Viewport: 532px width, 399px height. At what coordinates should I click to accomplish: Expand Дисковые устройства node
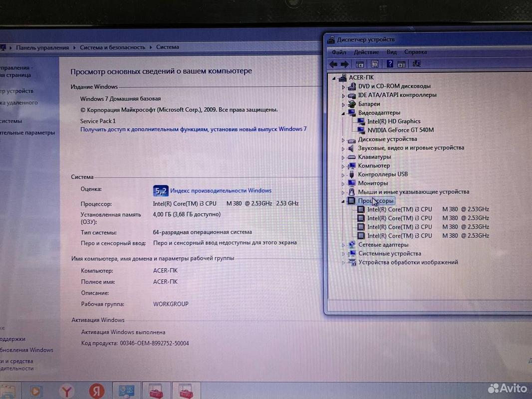pyautogui.click(x=343, y=140)
